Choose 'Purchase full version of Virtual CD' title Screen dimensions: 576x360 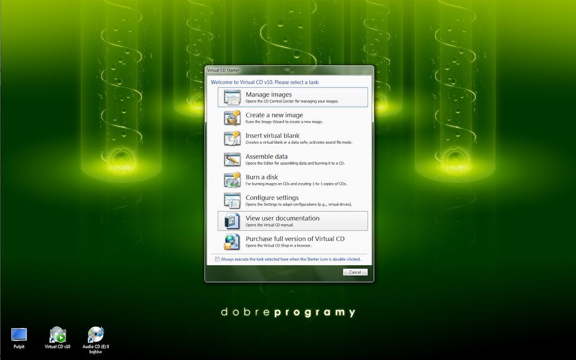tap(295, 239)
